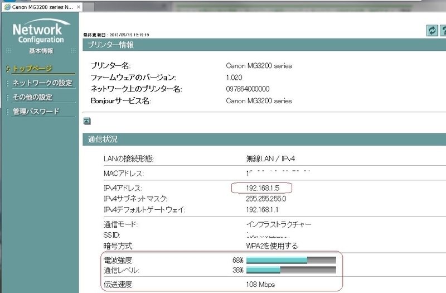The height and width of the screenshot is (293, 446).
Task: Select the Canon MG3200 series browser tab
Action: coord(43,7)
